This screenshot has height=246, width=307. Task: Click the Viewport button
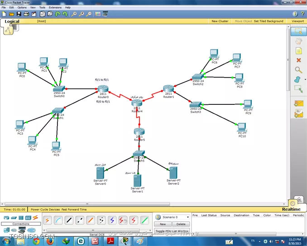coord(297,21)
